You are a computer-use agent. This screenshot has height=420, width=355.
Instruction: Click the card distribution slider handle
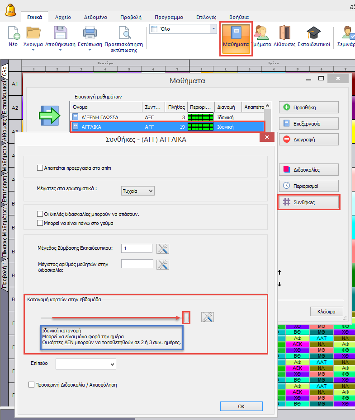pyautogui.click(x=186, y=317)
